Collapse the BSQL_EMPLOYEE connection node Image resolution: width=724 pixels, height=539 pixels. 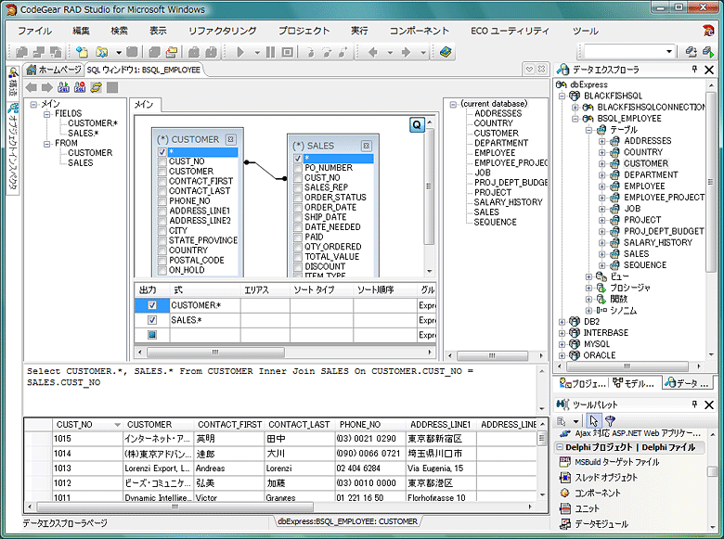(575, 119)
